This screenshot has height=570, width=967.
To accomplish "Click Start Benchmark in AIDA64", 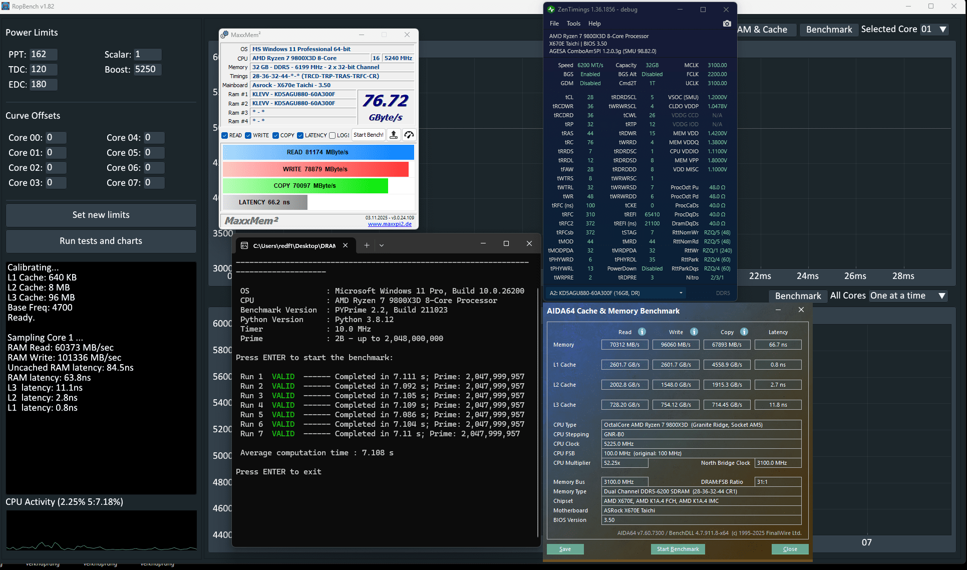I will [678, 549].
